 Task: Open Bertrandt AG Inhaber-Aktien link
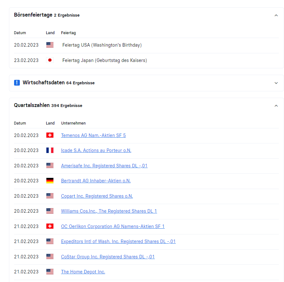pyautogui.click(x=96, y=181)
